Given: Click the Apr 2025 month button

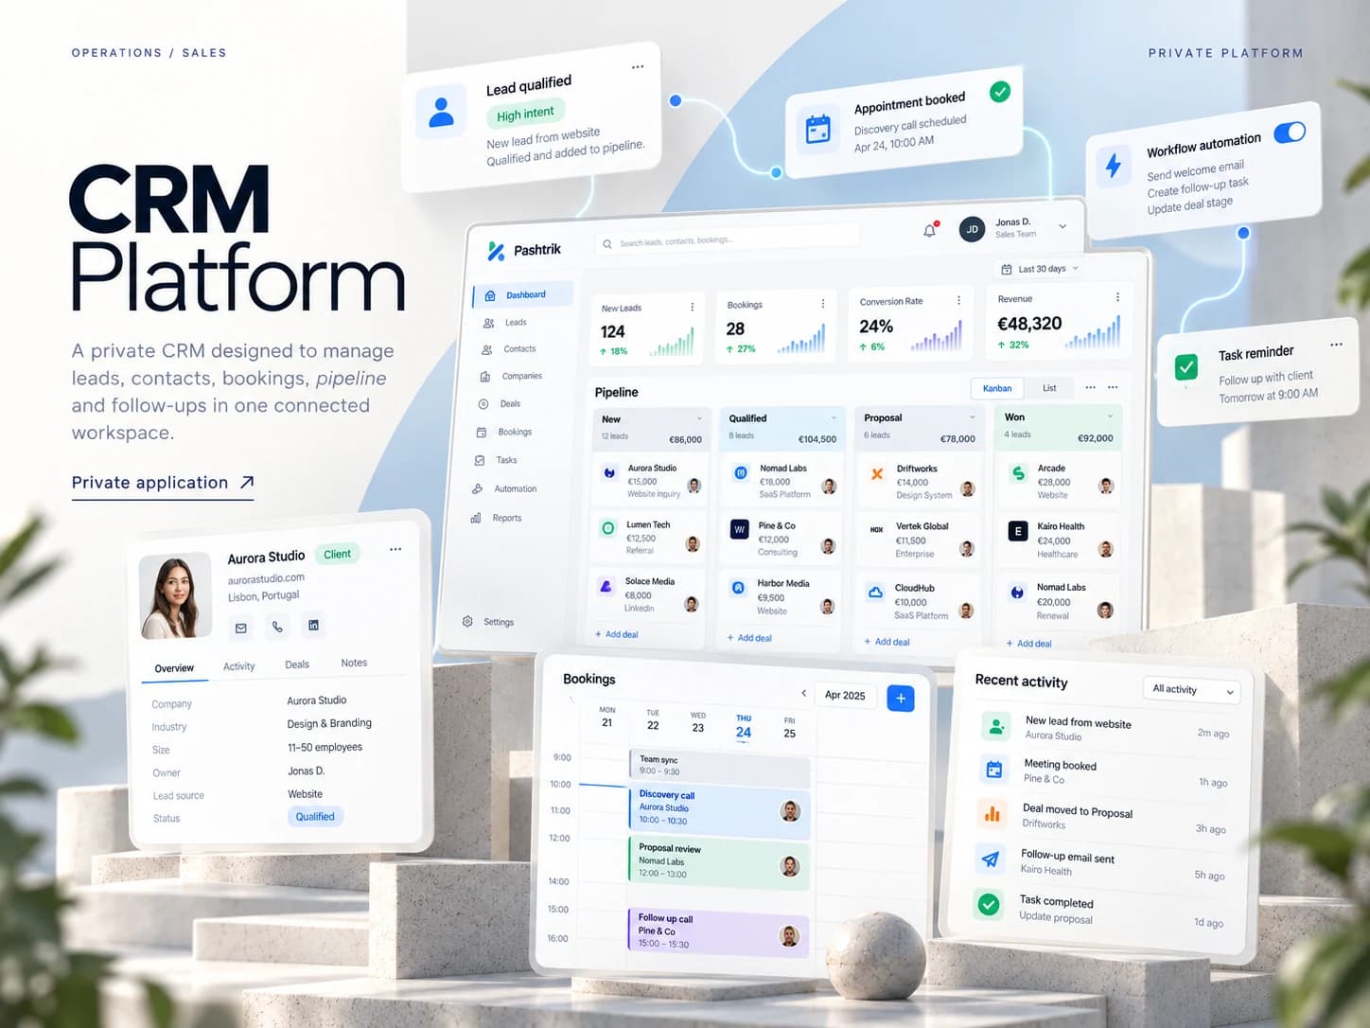Looking at the screenshot, I should coord(845,695).
